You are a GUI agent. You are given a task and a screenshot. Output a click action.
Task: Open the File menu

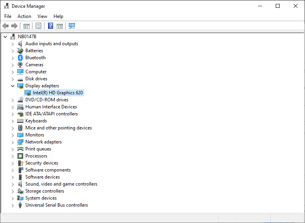(8, 16)
